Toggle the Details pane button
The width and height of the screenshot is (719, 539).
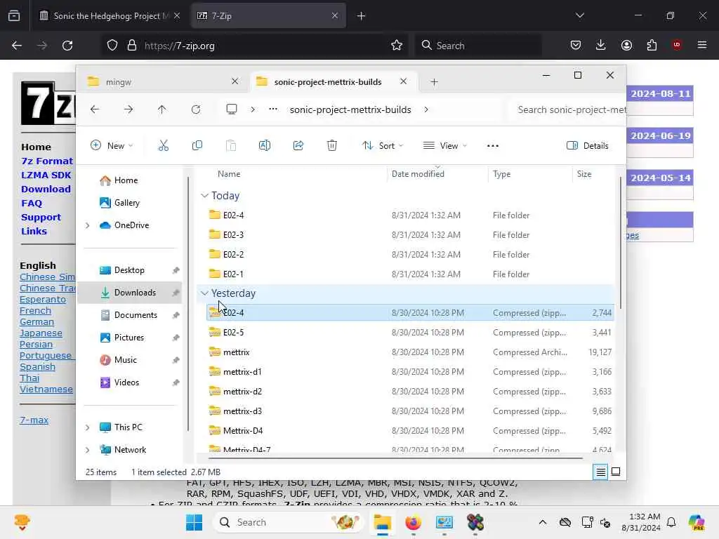pos(588,146)
